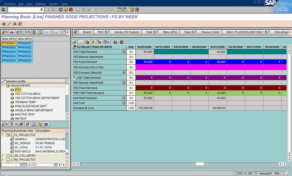
Task: Click the info icon in Unit Cost row
Action: pyautogui.click(x=124, y=103)
